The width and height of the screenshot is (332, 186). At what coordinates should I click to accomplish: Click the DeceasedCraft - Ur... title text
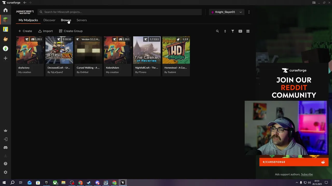pos(59,68)
